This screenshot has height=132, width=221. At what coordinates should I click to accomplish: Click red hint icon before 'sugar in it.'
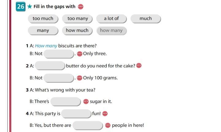[x=86, y=102]
